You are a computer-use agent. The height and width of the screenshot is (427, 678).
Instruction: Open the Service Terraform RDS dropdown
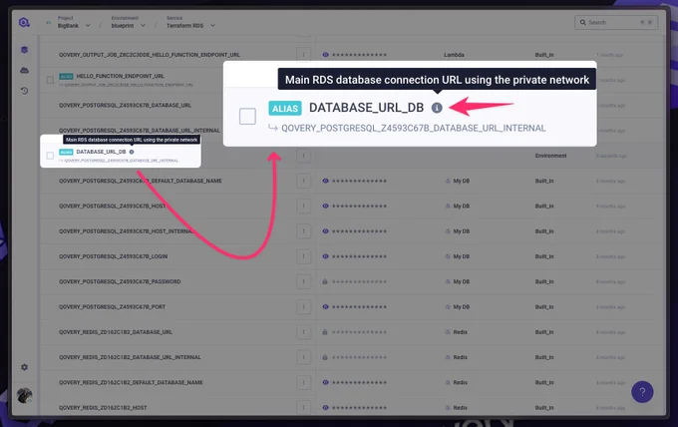(x=190, y=23)
